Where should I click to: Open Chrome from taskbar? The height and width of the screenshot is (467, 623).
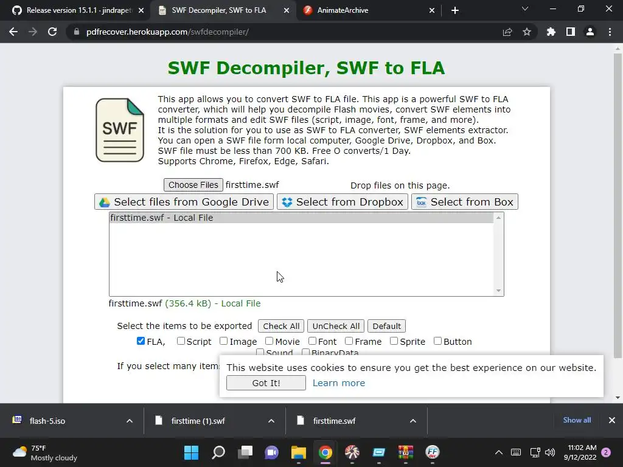[325, 452]
